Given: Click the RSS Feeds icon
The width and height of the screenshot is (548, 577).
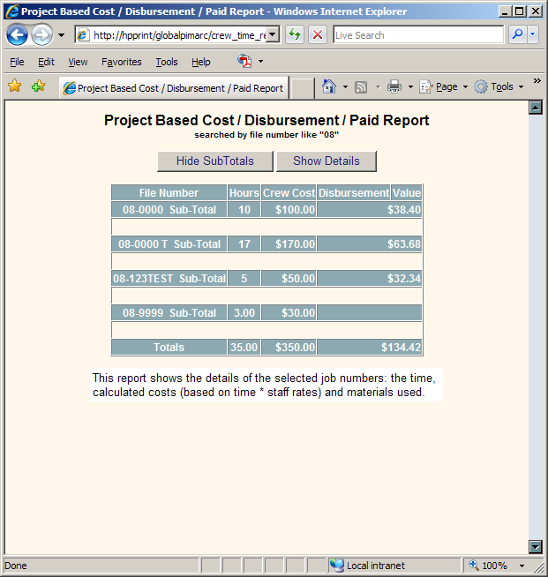Looking at the screenshot, I should click(x=361, y=86).
